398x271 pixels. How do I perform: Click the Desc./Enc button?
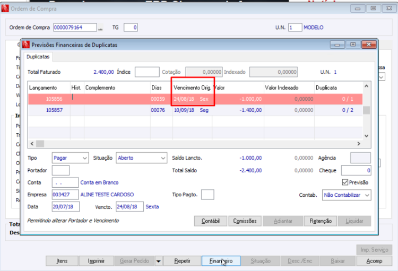click(300, 261)
